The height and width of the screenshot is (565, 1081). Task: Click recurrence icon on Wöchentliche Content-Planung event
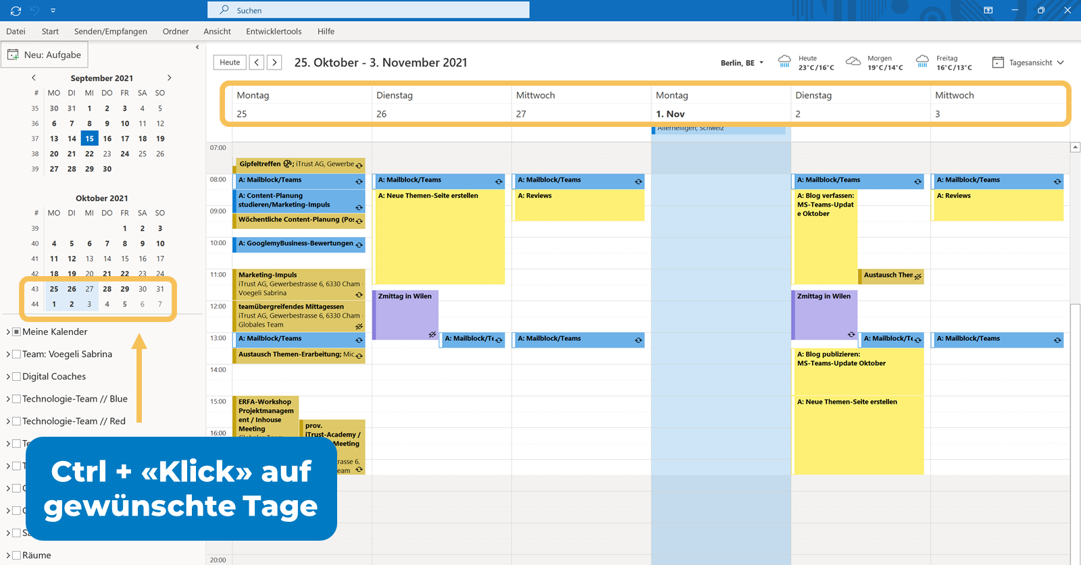click(x=359, y=221)
